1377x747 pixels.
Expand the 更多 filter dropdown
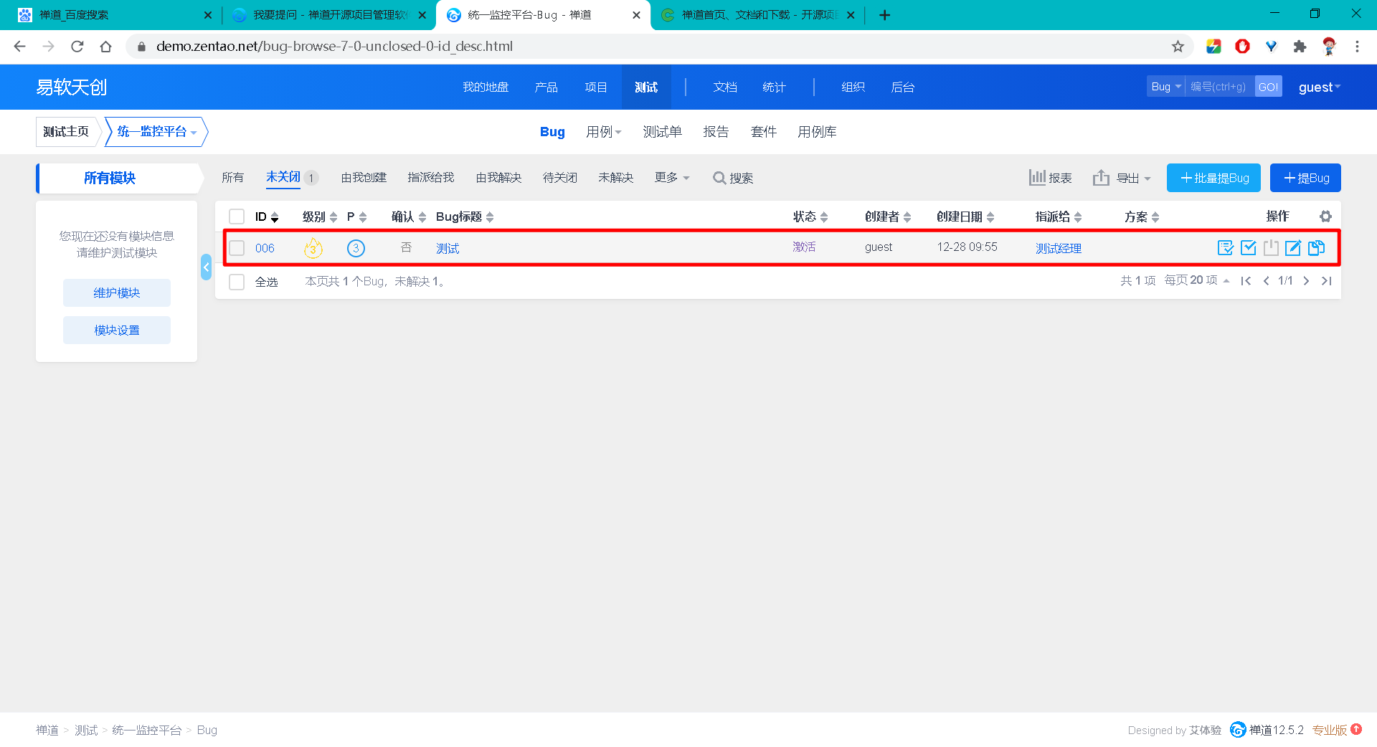pos(672,178)
